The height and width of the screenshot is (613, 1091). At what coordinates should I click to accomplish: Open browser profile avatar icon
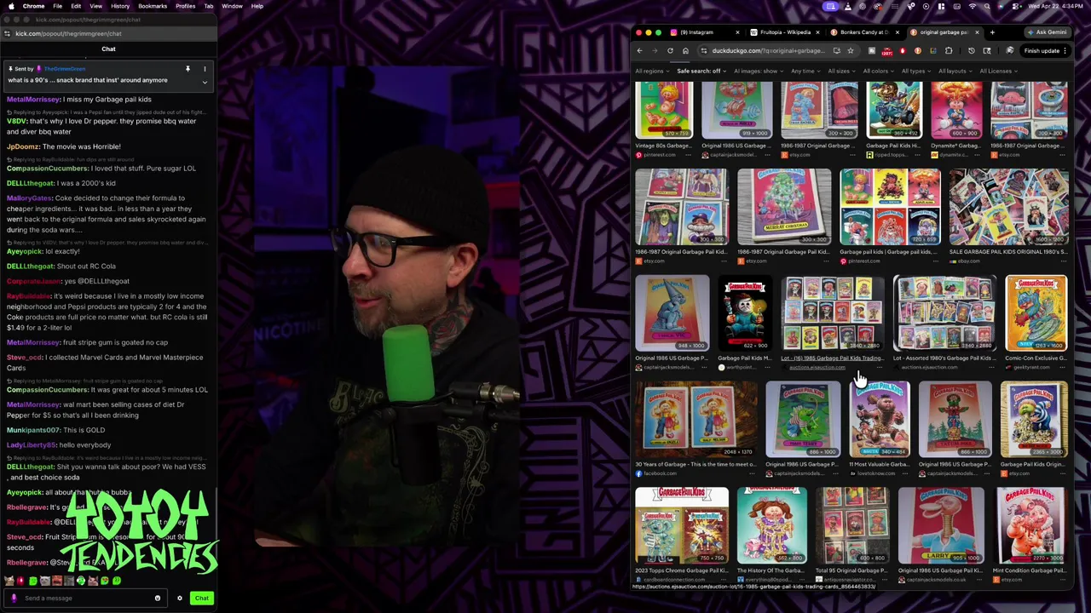tap(1010, 51)
